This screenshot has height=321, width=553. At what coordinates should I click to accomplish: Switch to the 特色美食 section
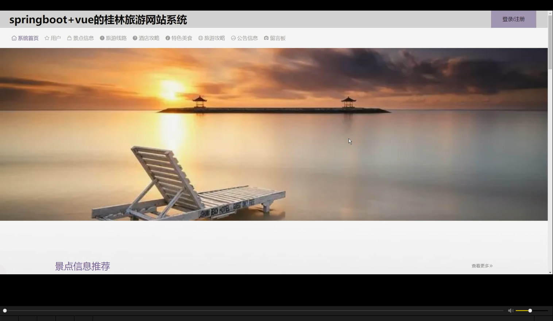182,38
